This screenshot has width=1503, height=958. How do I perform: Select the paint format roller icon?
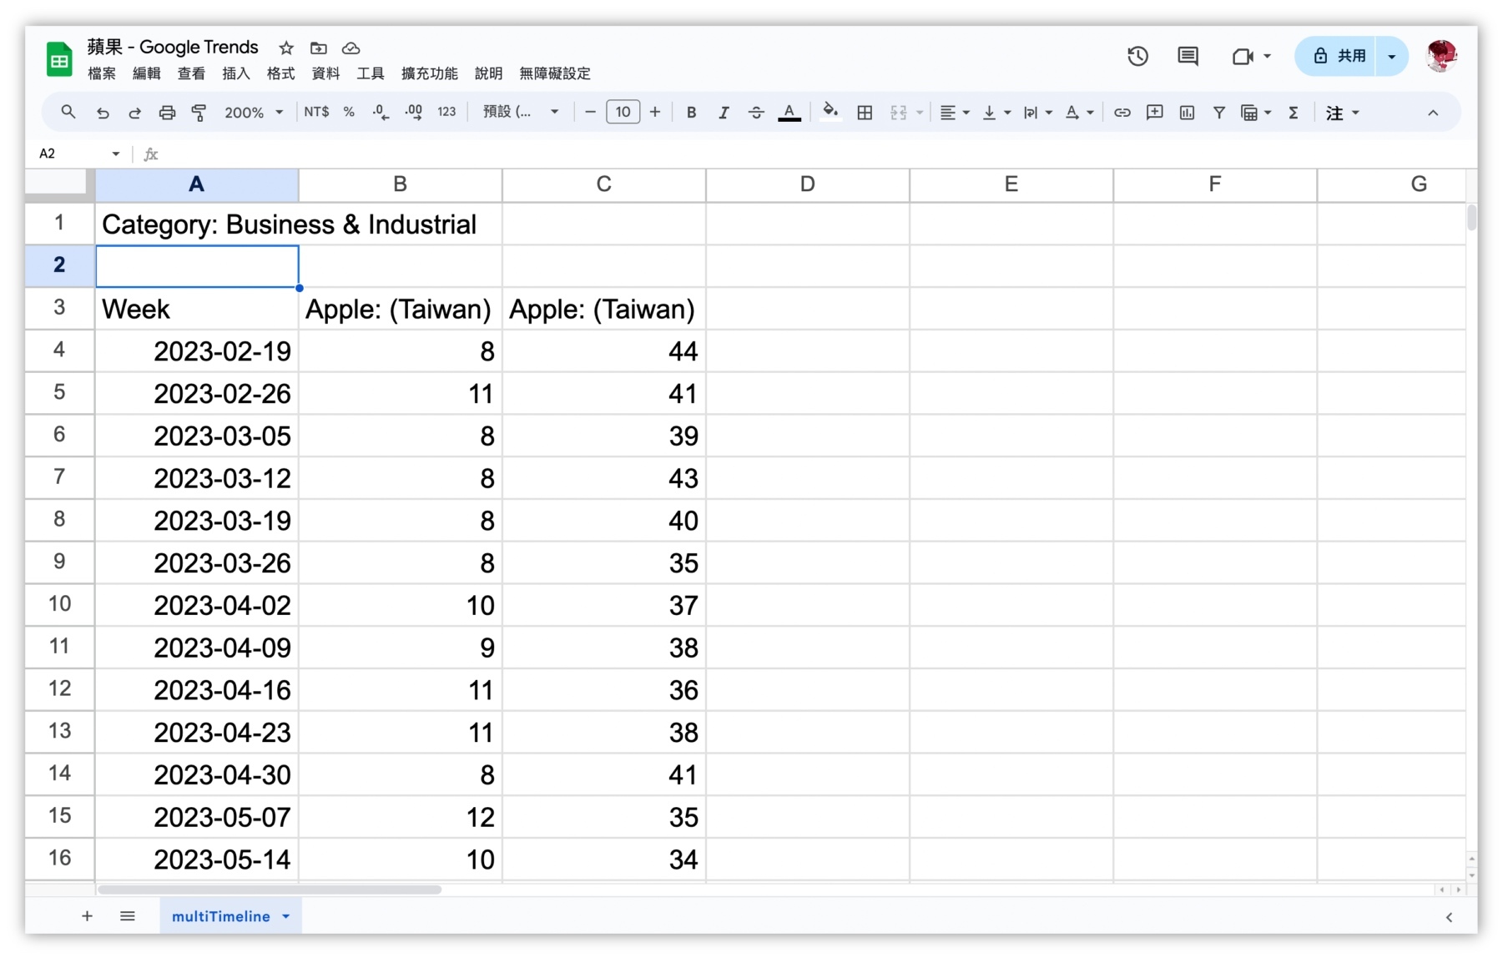(199, 113)
